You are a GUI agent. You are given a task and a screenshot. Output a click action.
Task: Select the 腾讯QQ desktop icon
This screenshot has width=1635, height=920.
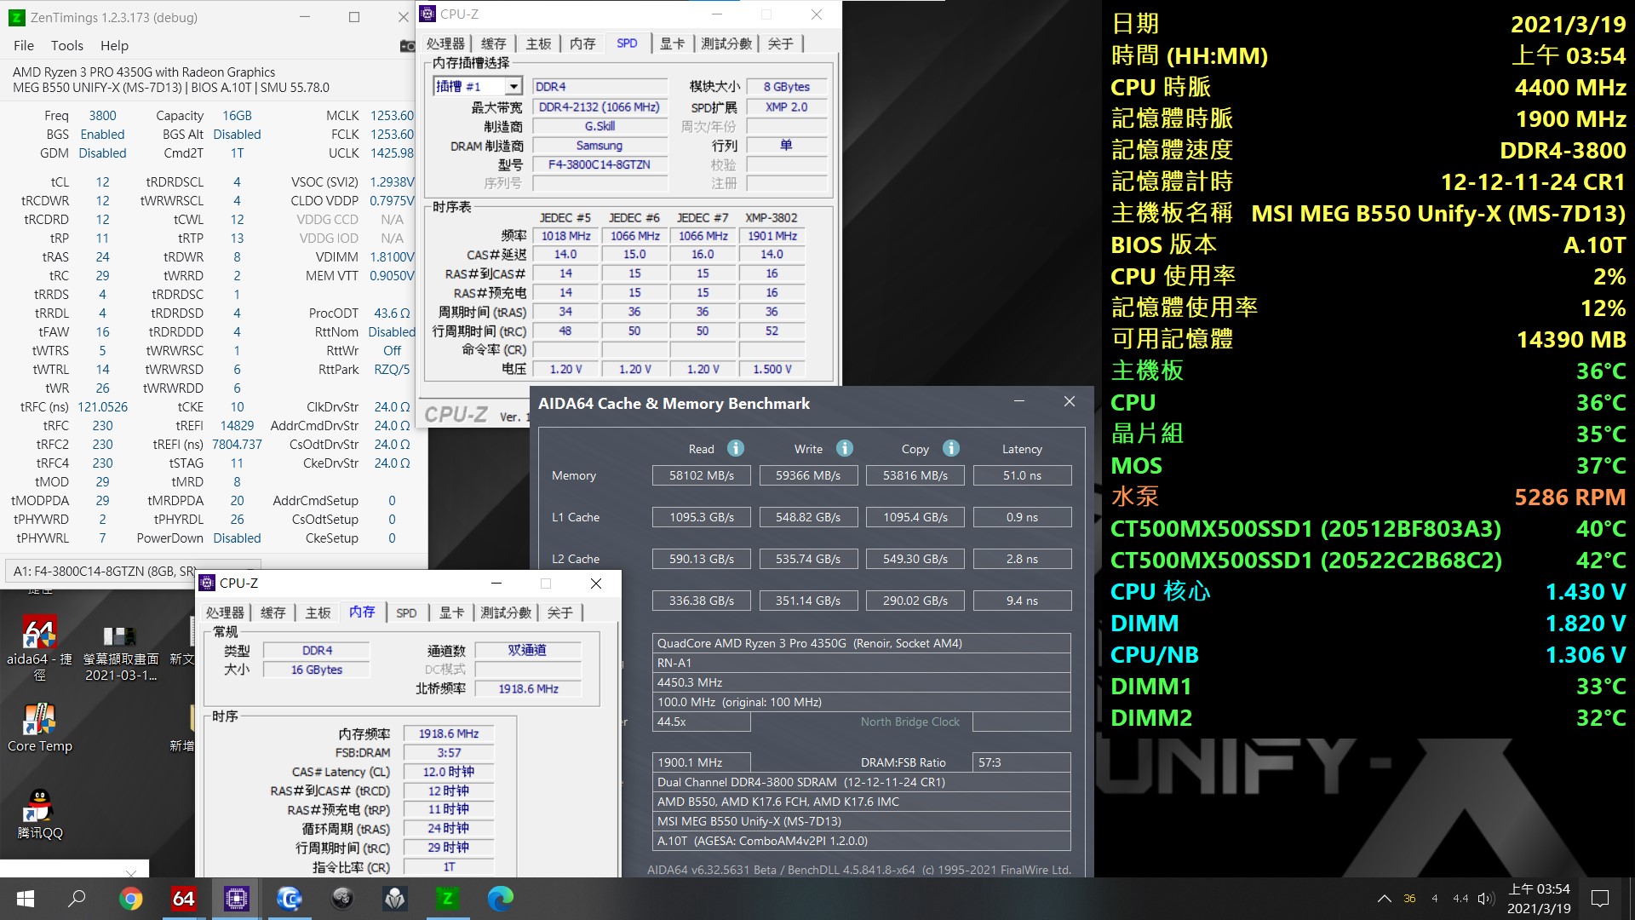[x=39, y=814]
